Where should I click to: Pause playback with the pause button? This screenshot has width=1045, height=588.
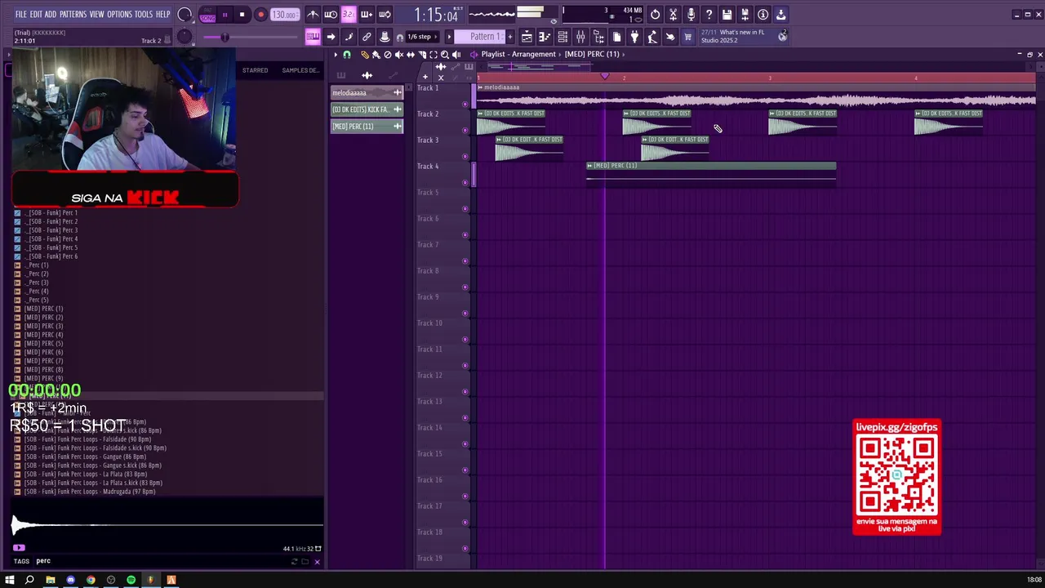(x=225, y=15)
